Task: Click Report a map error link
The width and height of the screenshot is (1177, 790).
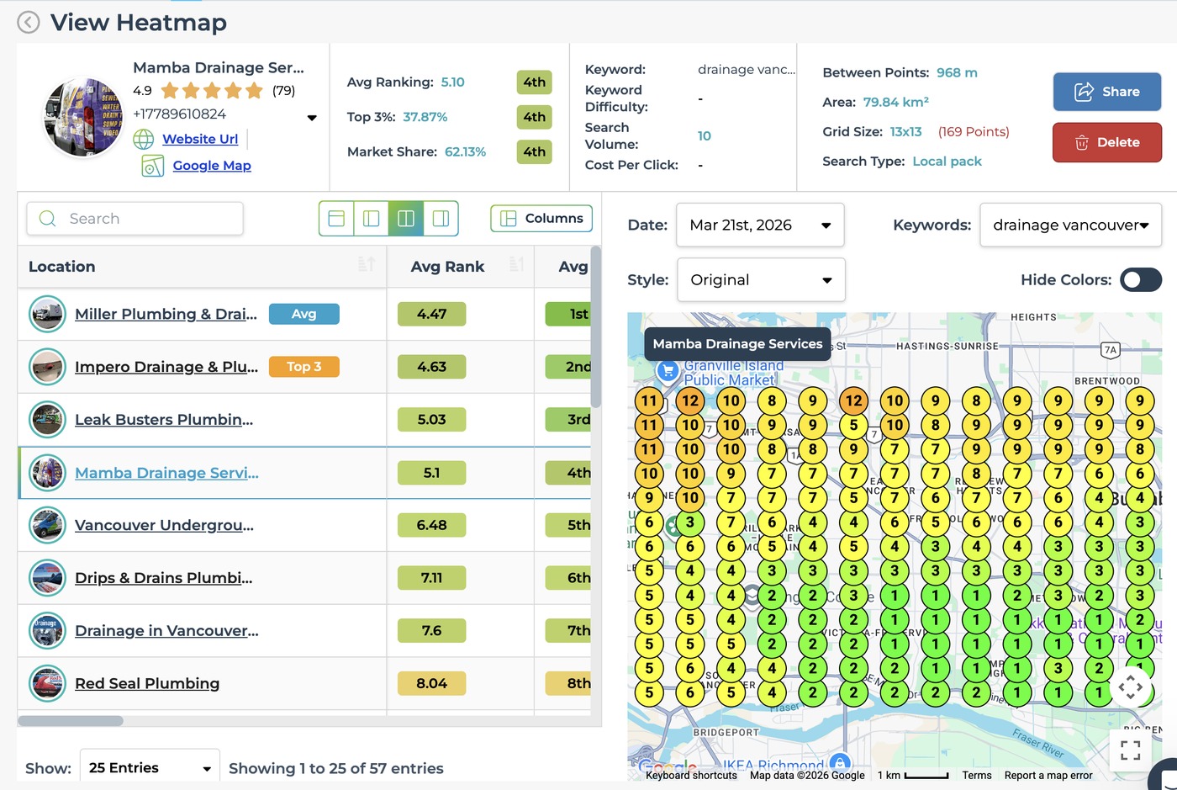Action: click(x=1048, y=776)
